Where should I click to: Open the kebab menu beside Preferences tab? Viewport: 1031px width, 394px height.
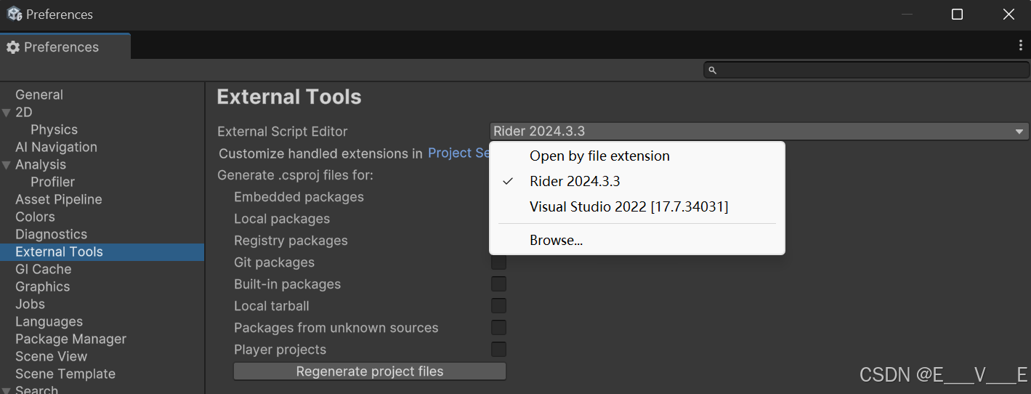[1020, 45]
